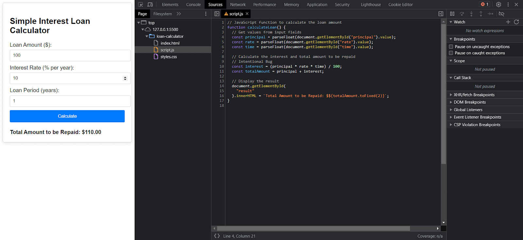This screenshot has height=240, width=523.
Task: Click line number 4 in gutter
Action: [x=223, y=37]
